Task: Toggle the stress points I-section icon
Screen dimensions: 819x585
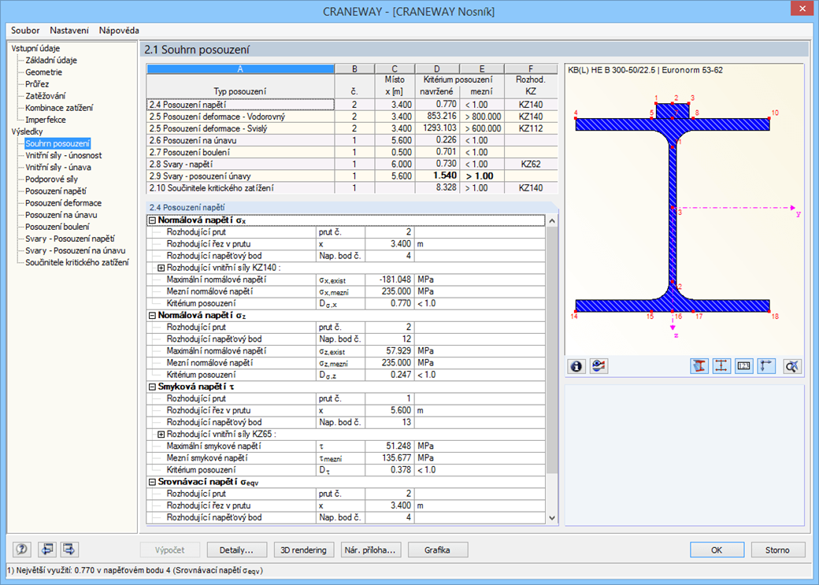Action: [721, 366]
